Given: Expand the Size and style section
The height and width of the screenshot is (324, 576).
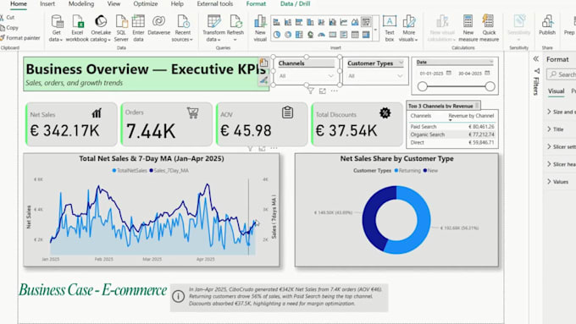Looking at the screenshot, I should point(561,112).
